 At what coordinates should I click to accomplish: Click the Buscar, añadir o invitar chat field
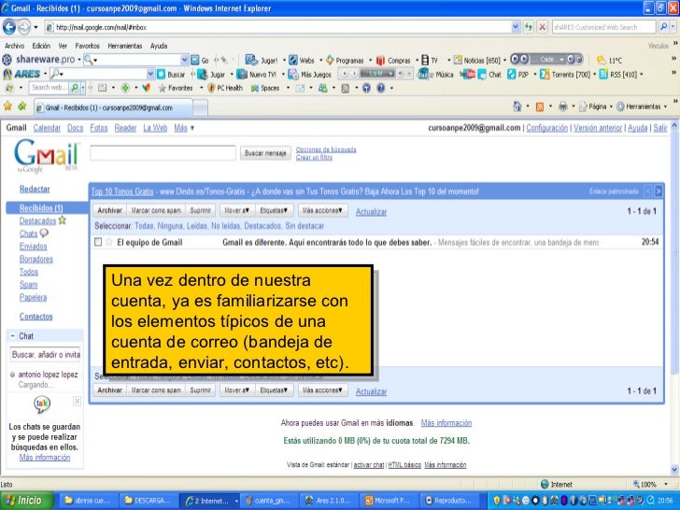pos(46,355)
